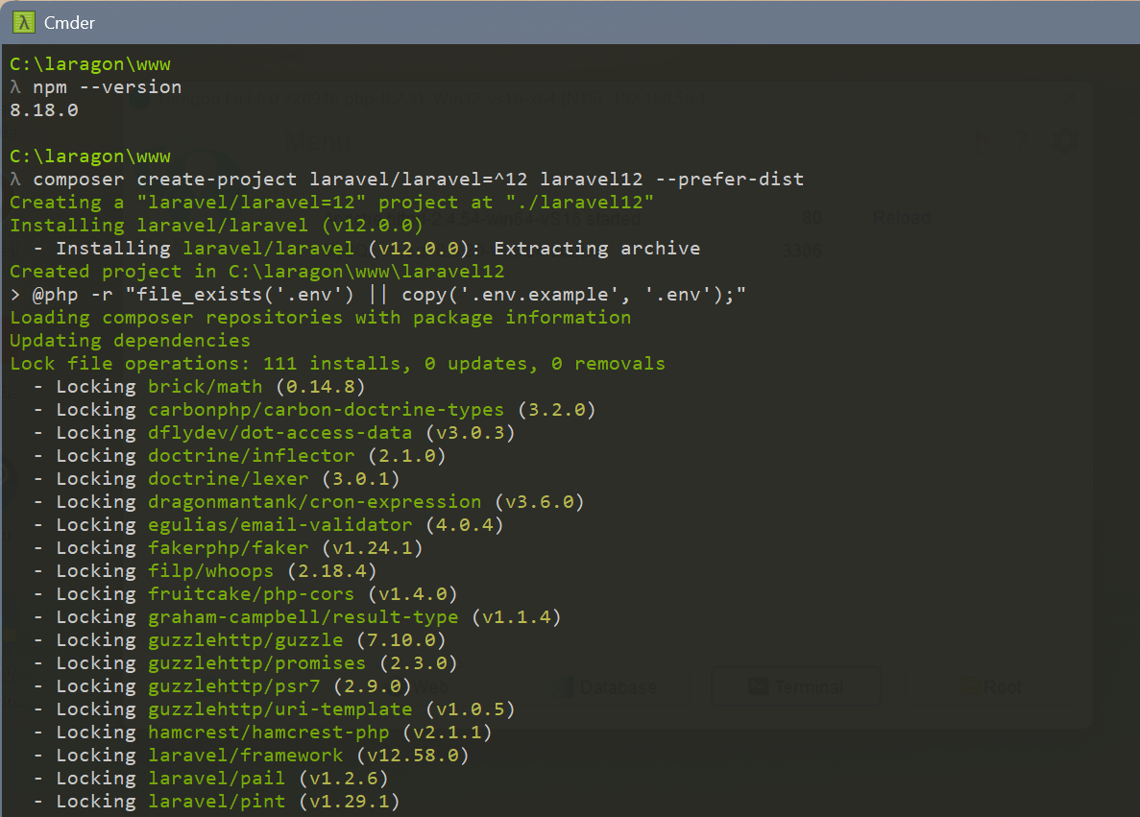Click 'Created project in C:\laragon\www\laravel12'
1140x817 pixels.
(256, 272)
